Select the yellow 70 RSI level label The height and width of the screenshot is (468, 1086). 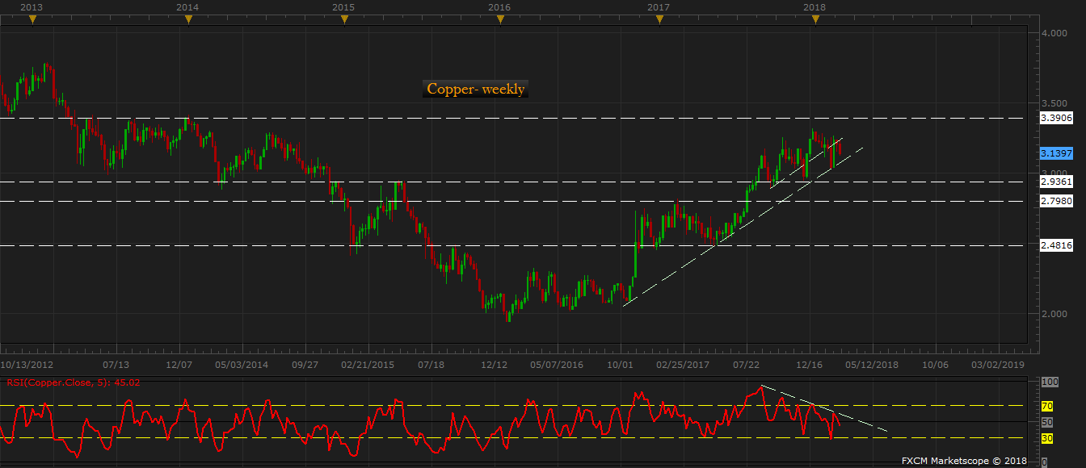pyautogui.click(x=1047, y=406)
